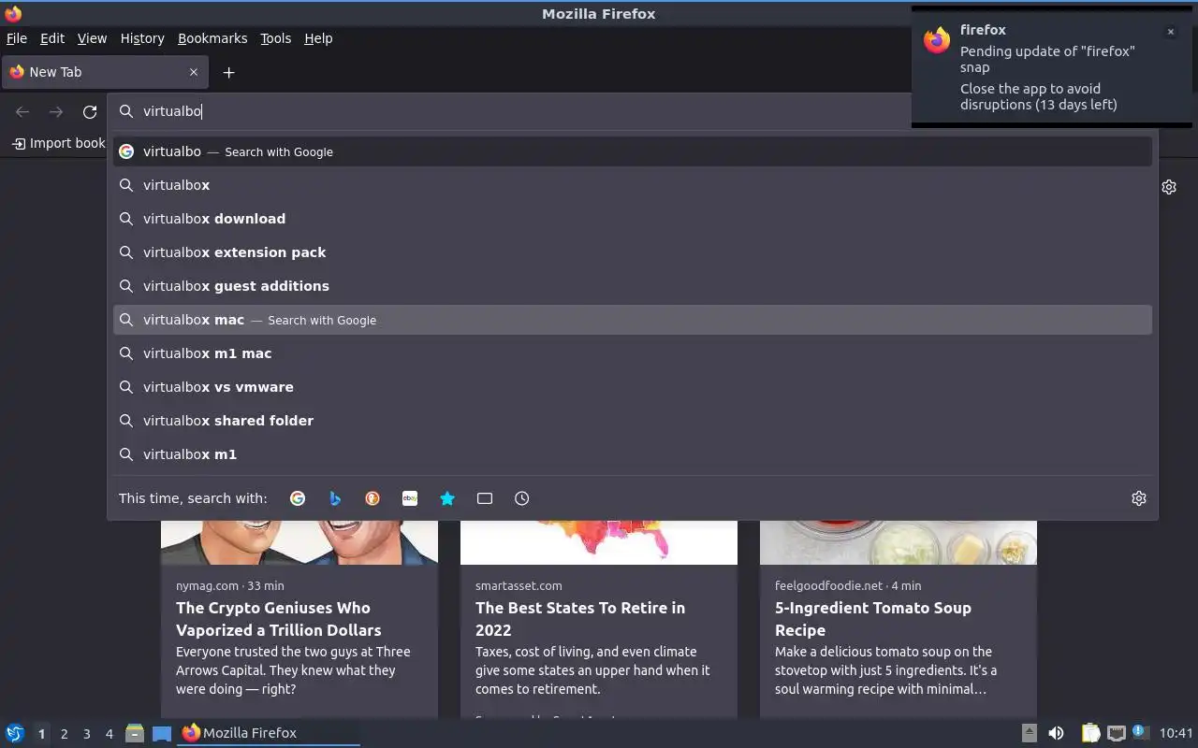
Task: Select the plain 'virtualbox' suggestion
Action: (x=633, y=185)
